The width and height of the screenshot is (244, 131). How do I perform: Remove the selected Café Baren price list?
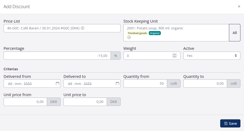point(83,28)
